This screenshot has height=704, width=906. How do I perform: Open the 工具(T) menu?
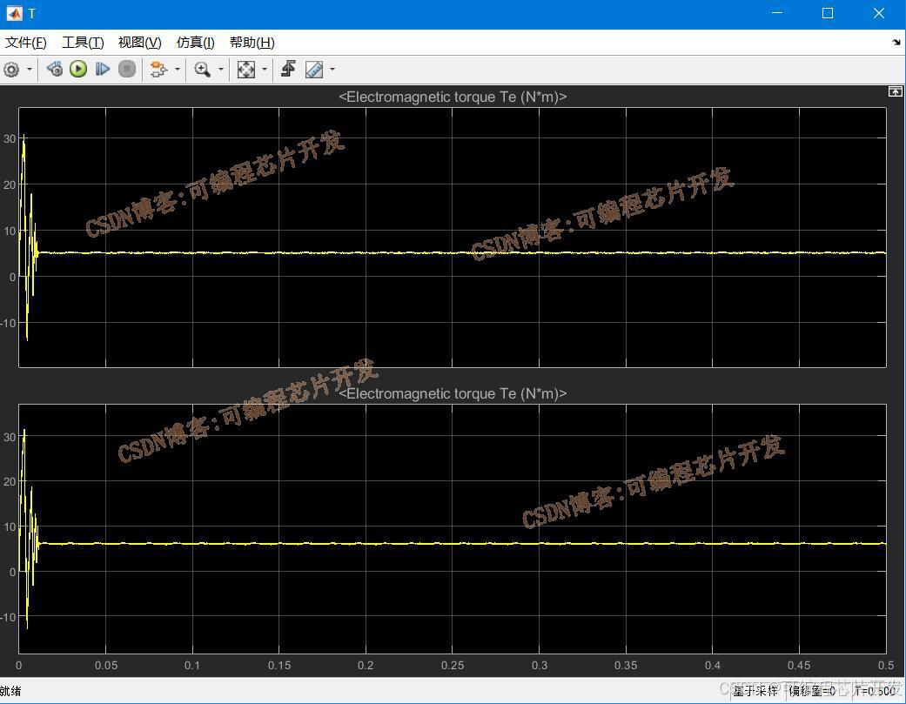[x=83, y=42]
